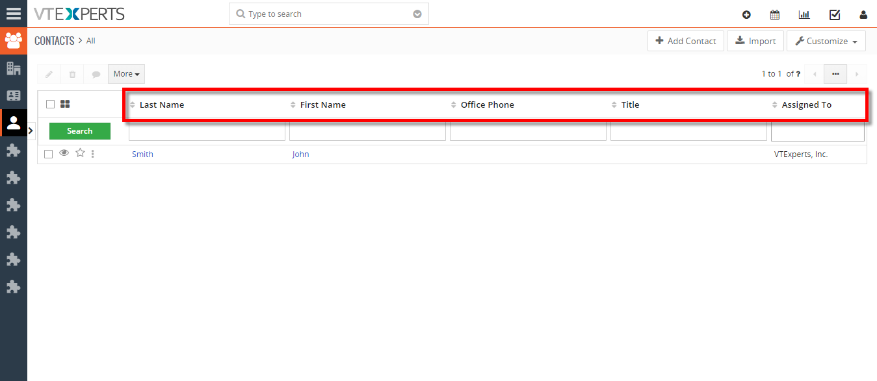
Task: Click the question mark total count
Action: coord(798,74)
